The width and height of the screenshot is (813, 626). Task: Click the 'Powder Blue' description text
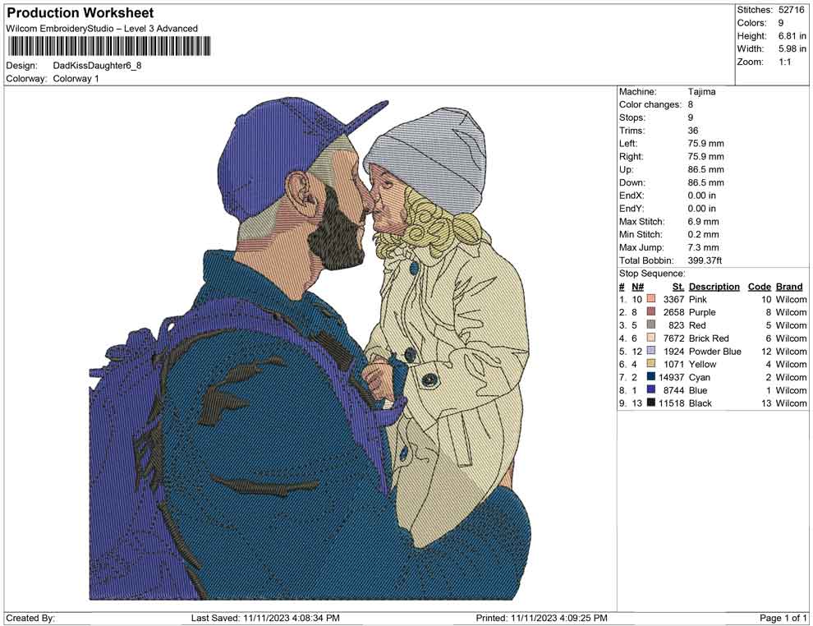coord(715,351)
